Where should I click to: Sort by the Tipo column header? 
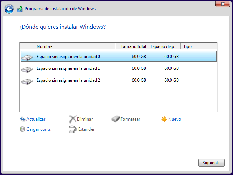click(x=199, y=46)
